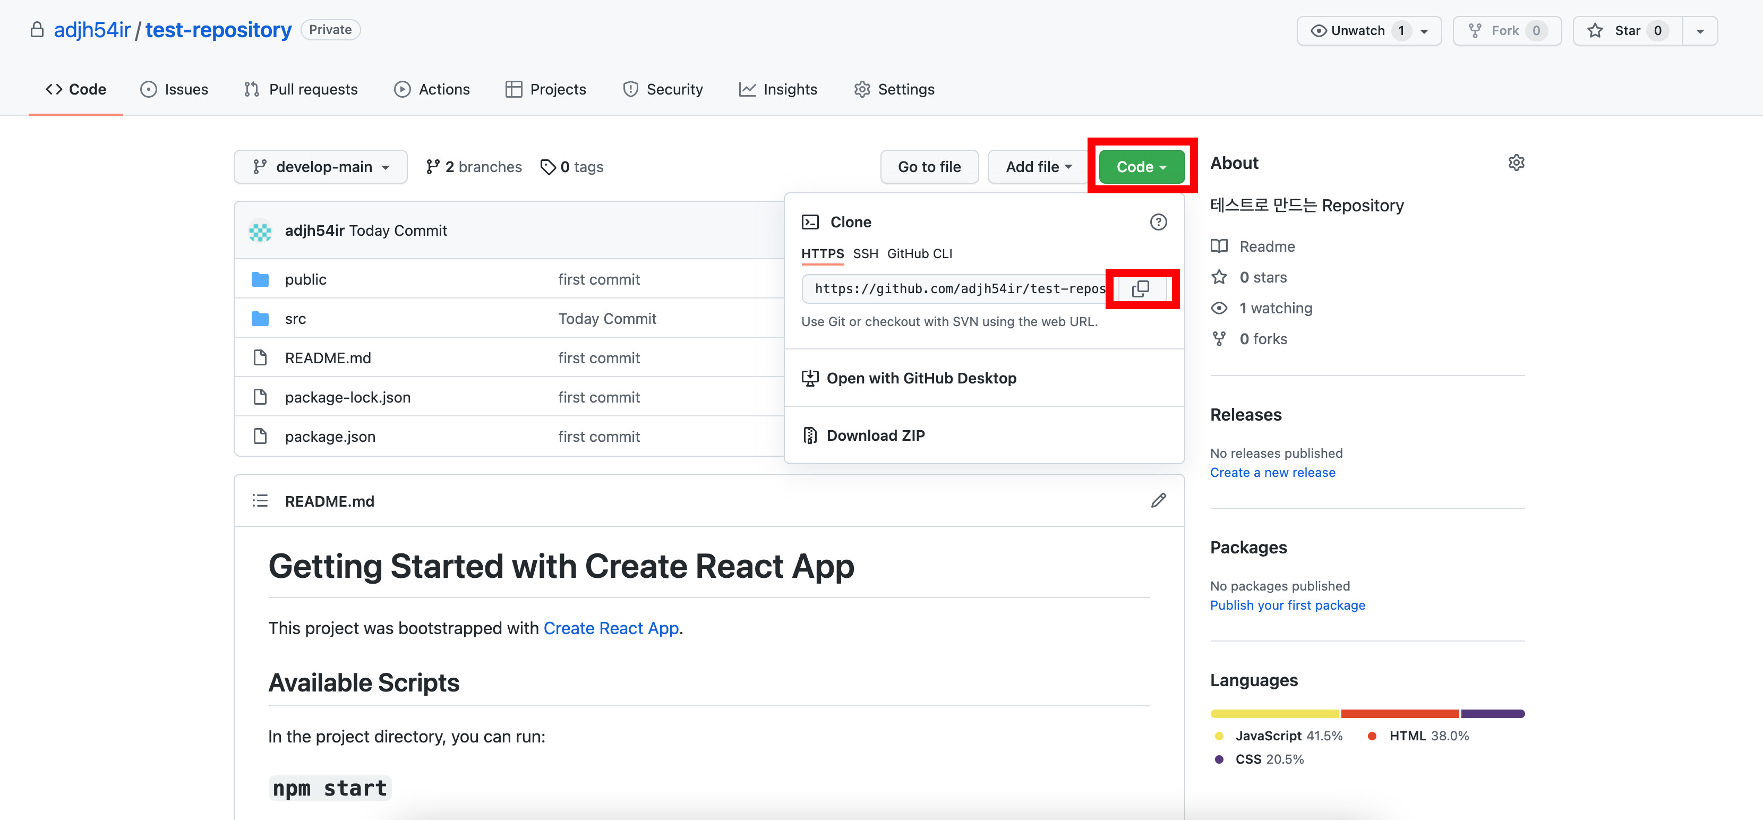Click the tag icon for 0 tags

coord(547,167)
